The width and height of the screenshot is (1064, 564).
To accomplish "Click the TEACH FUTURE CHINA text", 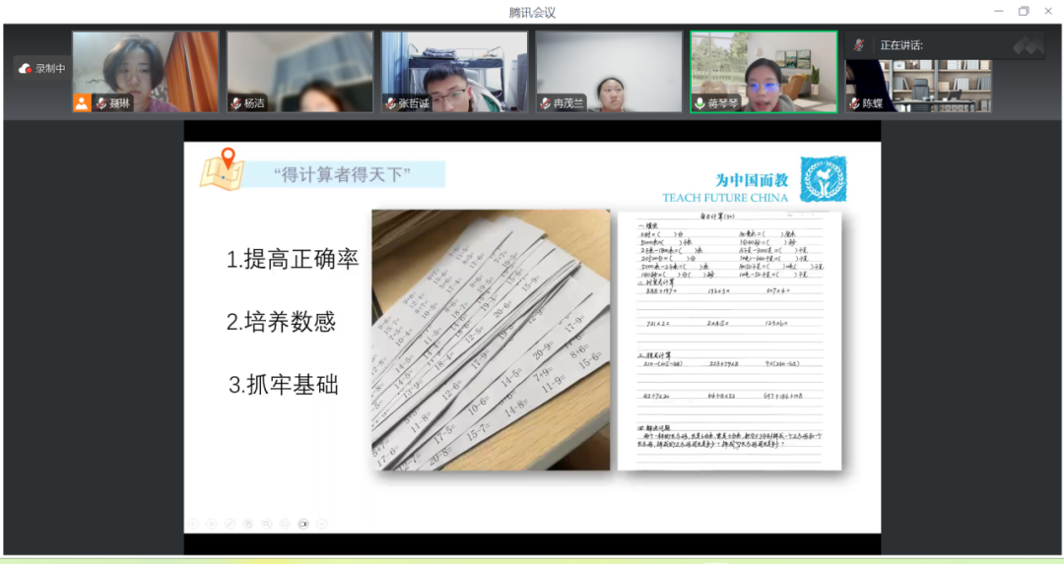I will click(x=725, y=198).
